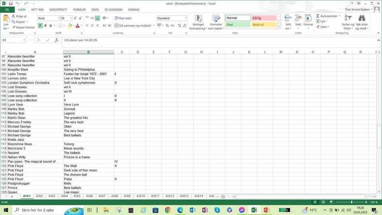Decrease font size with the smaller A
The width and height of the screenshot is (382, 215).
click(x=80, y=18)
